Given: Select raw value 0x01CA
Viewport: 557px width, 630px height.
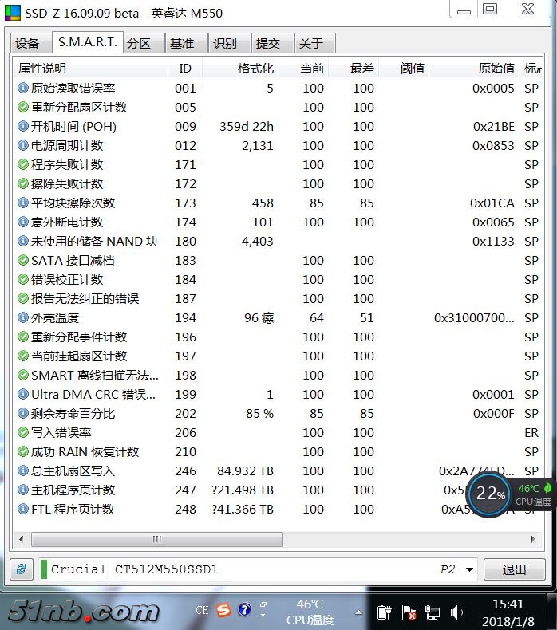Looking at the screenshot, I should (492, 203).
